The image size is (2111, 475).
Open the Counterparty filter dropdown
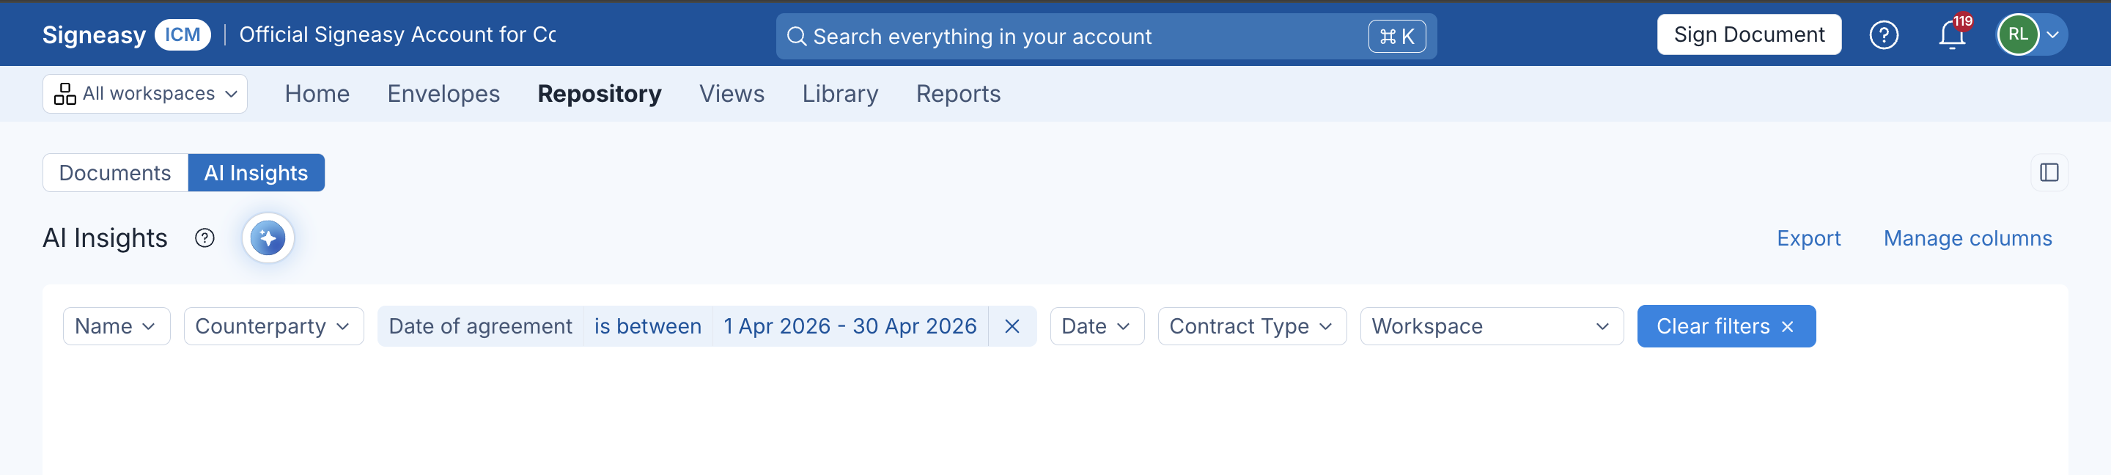pyautogui.click(x=273, y=326)
